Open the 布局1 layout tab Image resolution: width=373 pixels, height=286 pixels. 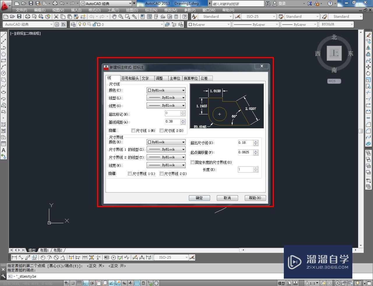coord(44,250)
